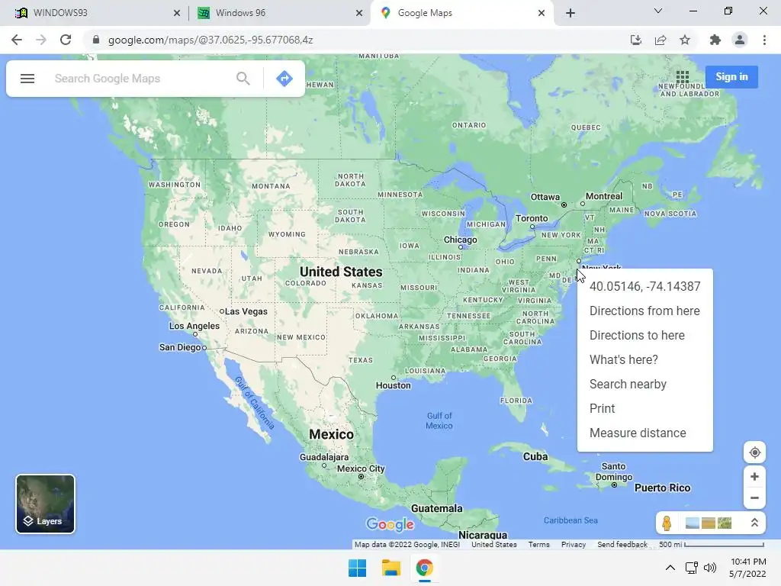Open Chrome's three-dot menu
This screenshot has width=781, height=586.
(x=764, y=40)
